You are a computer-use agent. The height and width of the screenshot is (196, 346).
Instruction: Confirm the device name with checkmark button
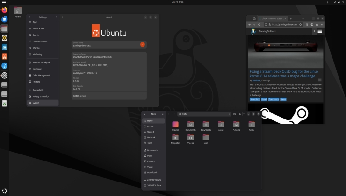coord(143,44)
